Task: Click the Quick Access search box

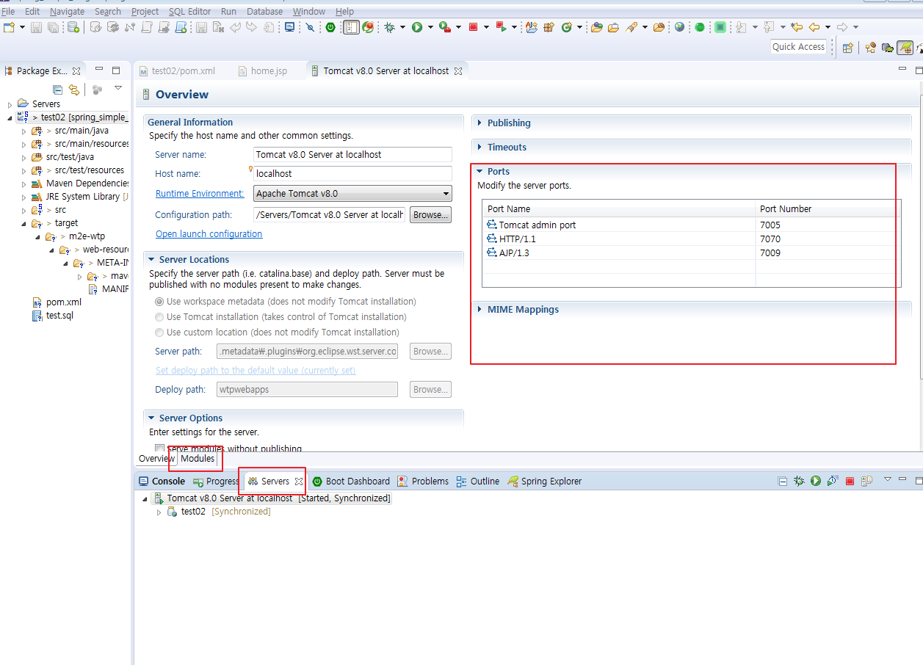Action: (x=799, y=47)
